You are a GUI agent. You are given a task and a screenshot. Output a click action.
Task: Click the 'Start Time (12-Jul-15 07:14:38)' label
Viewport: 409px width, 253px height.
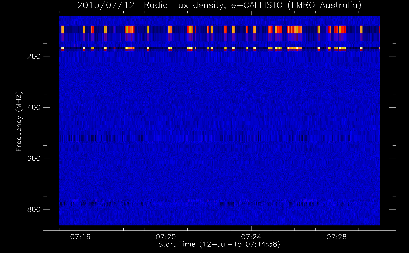pyautogui.click(x=219, y=244)
